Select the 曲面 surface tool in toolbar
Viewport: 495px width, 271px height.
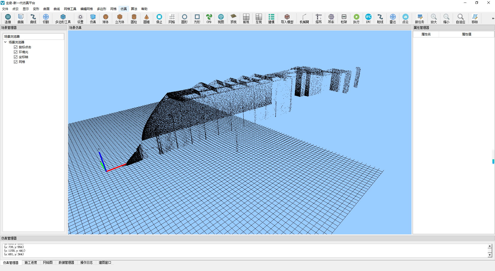tap(21, 19)
